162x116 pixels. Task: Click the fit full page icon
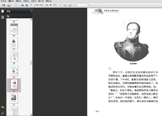pos(70,5)
